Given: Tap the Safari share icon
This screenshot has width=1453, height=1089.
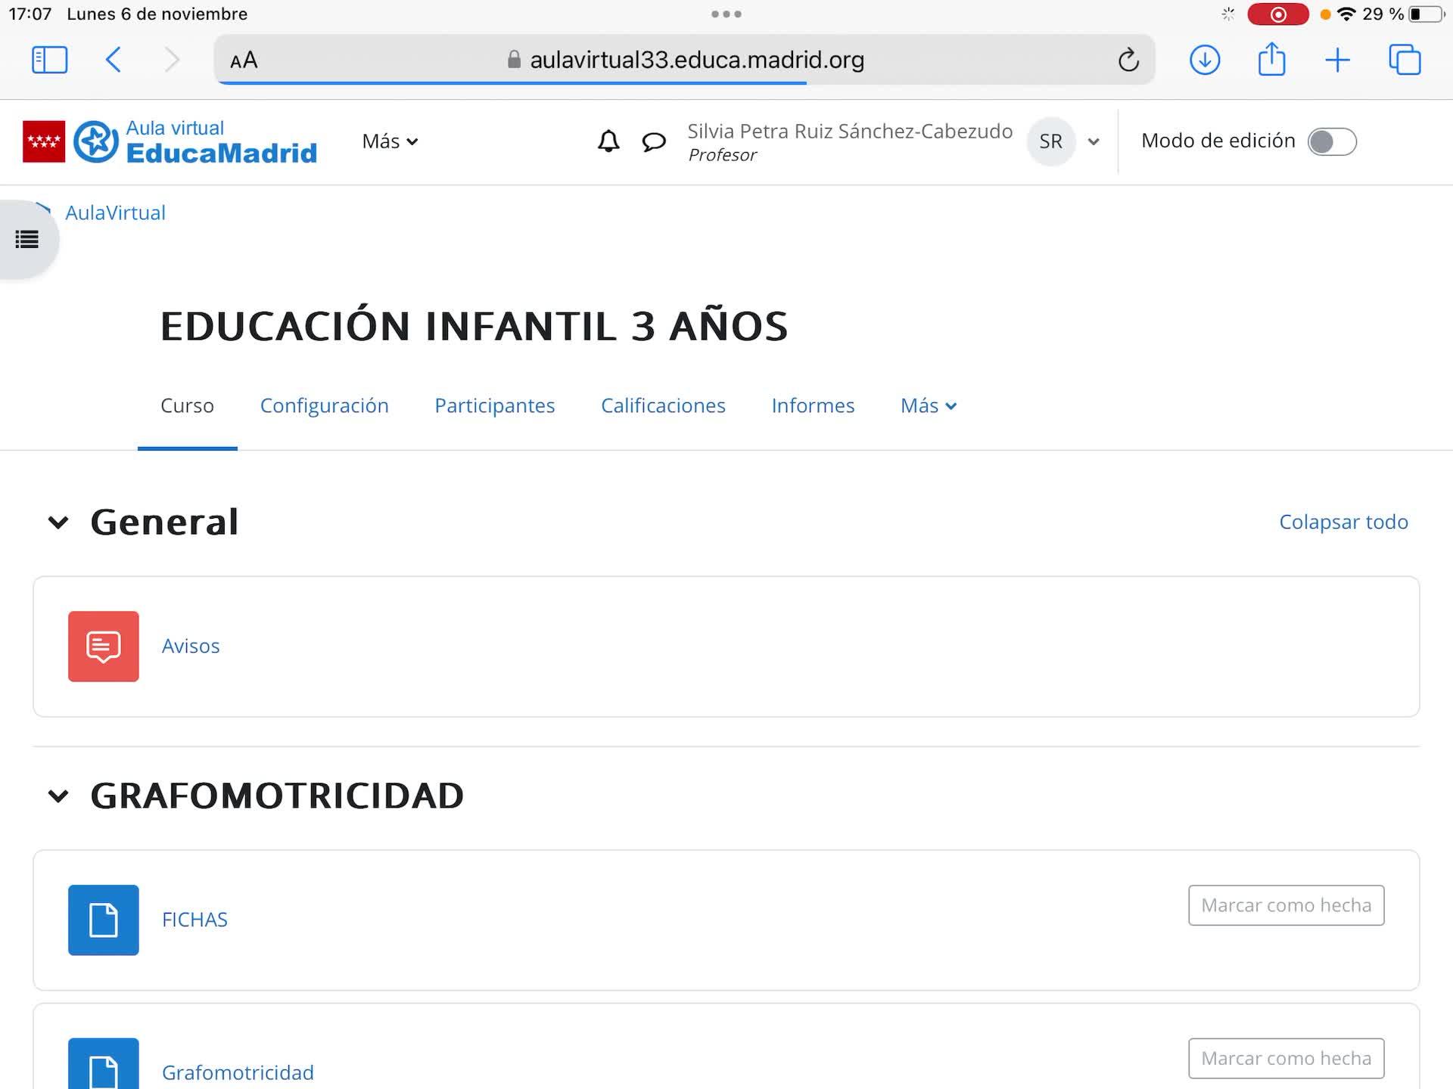Looking at the screenshot, I should 1271,60.
